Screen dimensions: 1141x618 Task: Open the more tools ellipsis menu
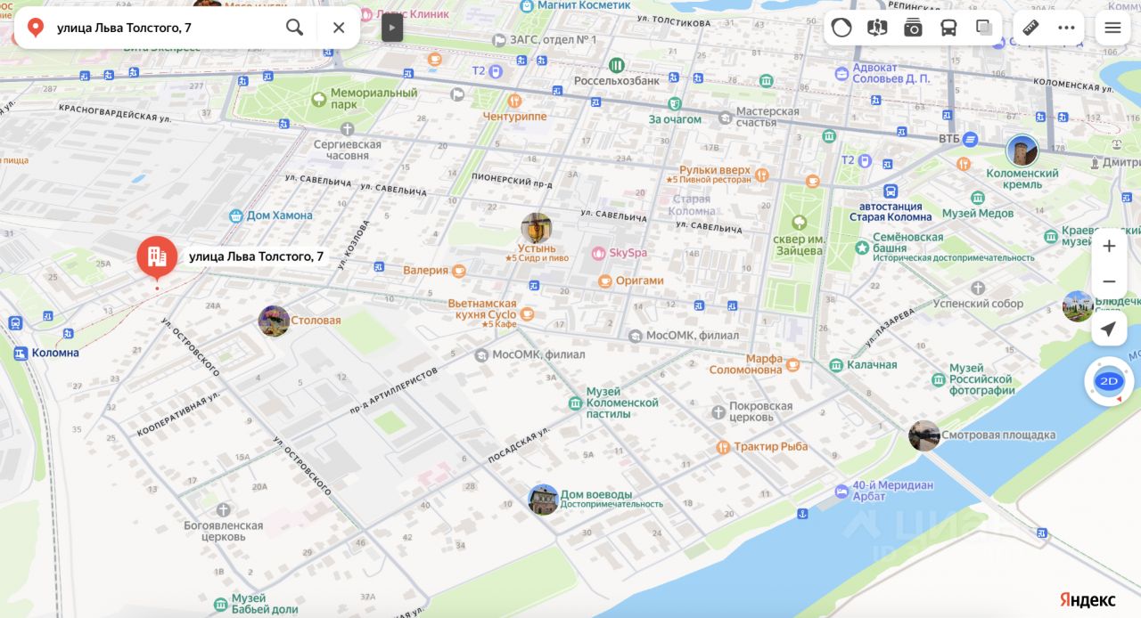1066,28
